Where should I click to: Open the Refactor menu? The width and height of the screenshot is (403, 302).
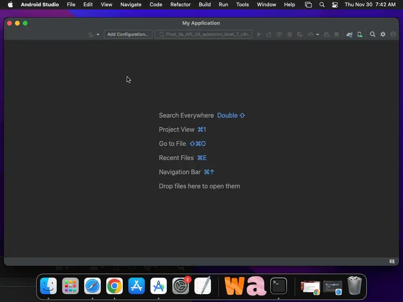click(x=180, y=5)
